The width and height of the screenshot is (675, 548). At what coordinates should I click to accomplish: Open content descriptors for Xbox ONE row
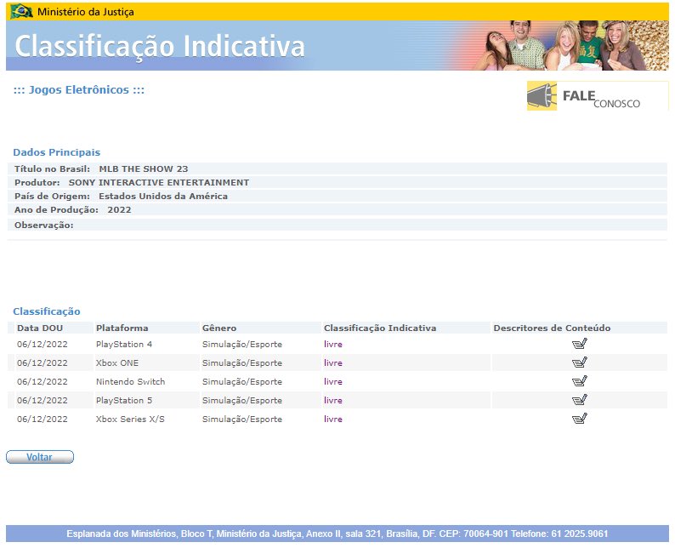[580, 362]
